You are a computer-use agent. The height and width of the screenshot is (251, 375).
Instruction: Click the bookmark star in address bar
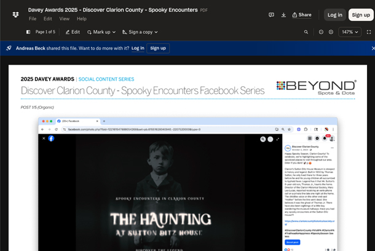pyautogui.click(x=289, y=129)
